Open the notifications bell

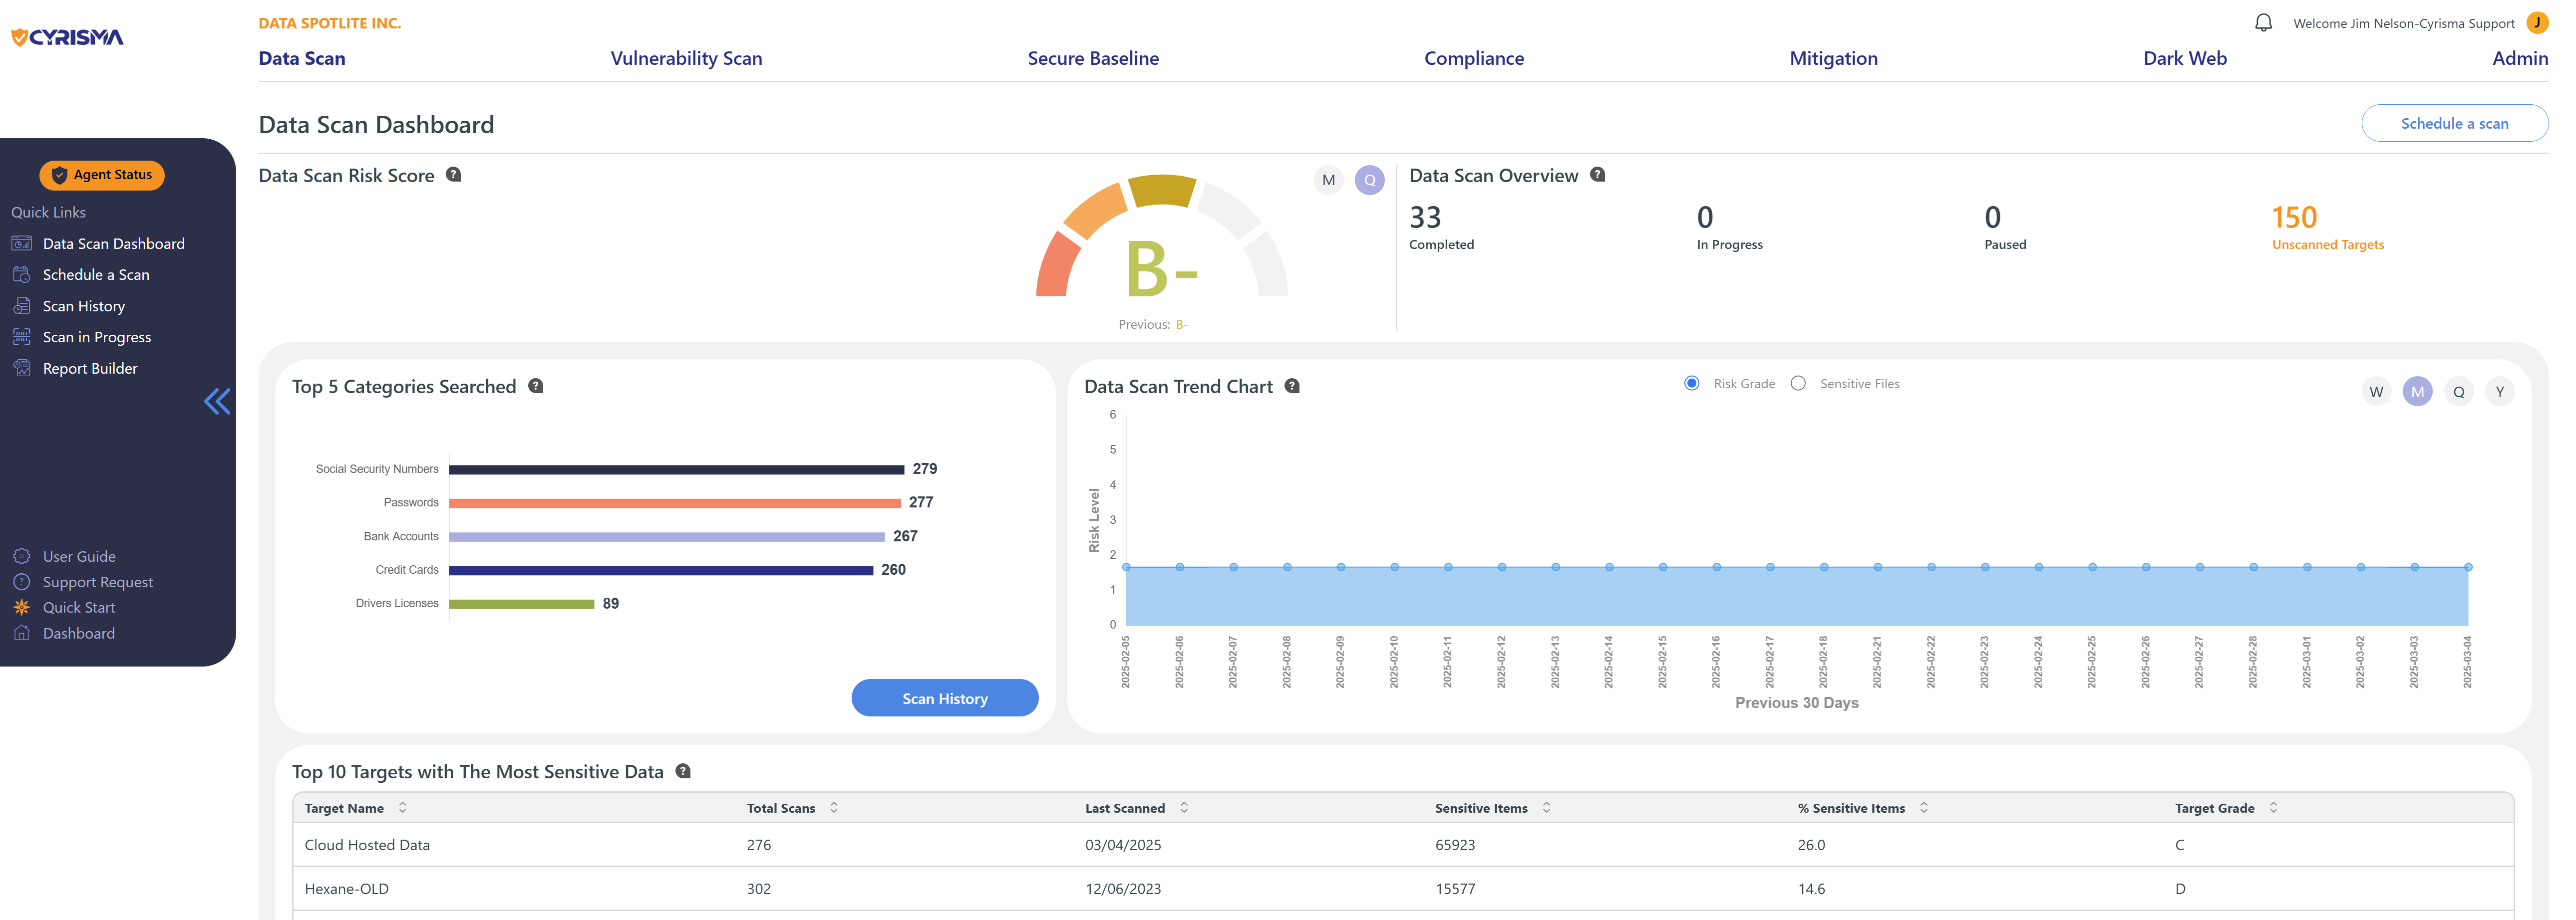pos(2264,22)
